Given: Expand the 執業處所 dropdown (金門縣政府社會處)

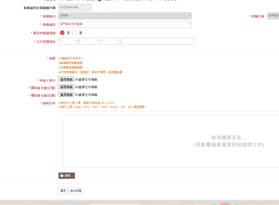Looking at the screenshot, I should tap(125, 24).
